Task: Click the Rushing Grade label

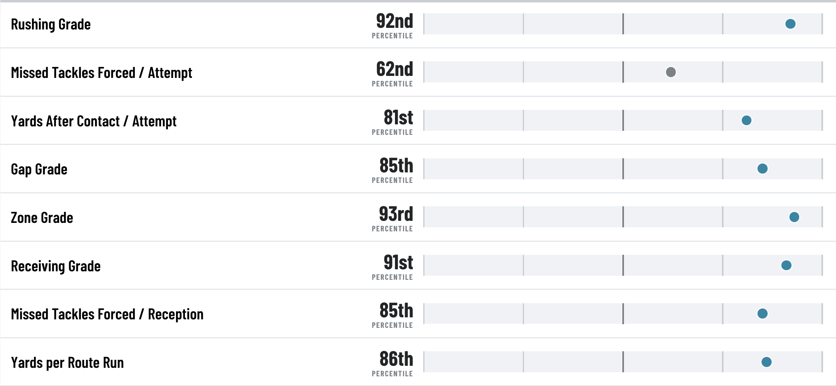Action: click(51, 24)
